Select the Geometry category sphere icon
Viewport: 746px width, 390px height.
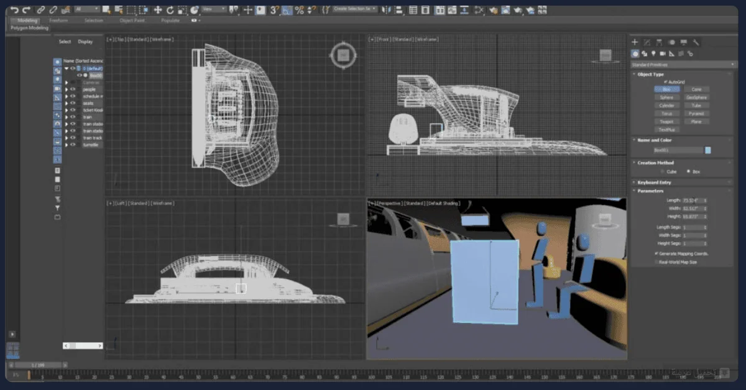(x=635, y=53)
